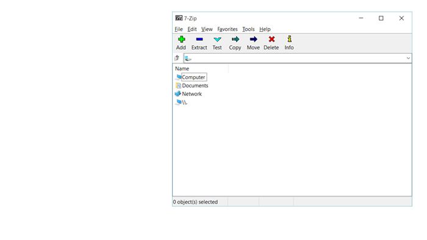Select the Move arrow tool
Viewport: 427px width, 240px height.
pyautogui.click(x=253, y=40)
